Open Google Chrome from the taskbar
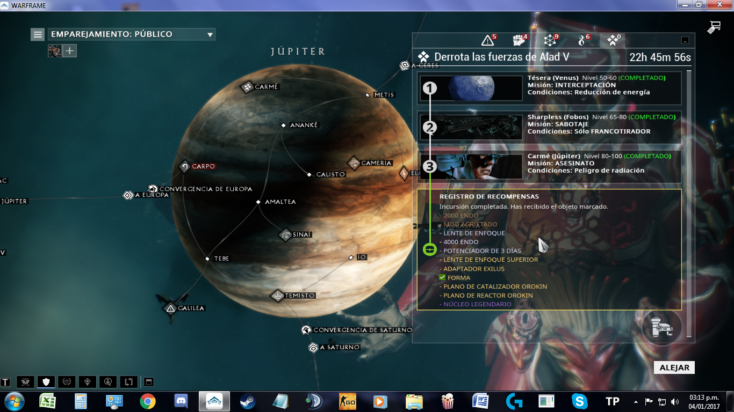 [x=148, y=401]
